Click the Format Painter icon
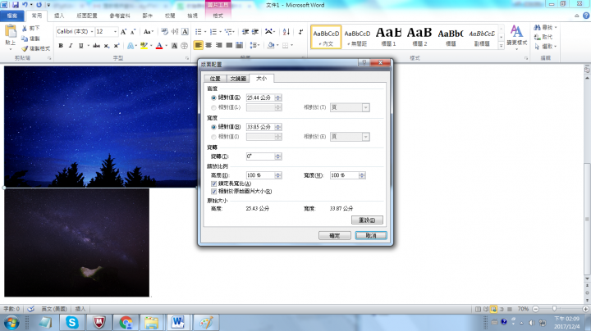This screenshot has height=331, width=591. tap(35, 48)
